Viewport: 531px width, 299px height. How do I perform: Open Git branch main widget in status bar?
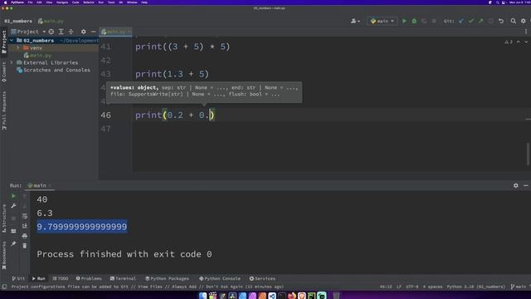coord(519,287)
